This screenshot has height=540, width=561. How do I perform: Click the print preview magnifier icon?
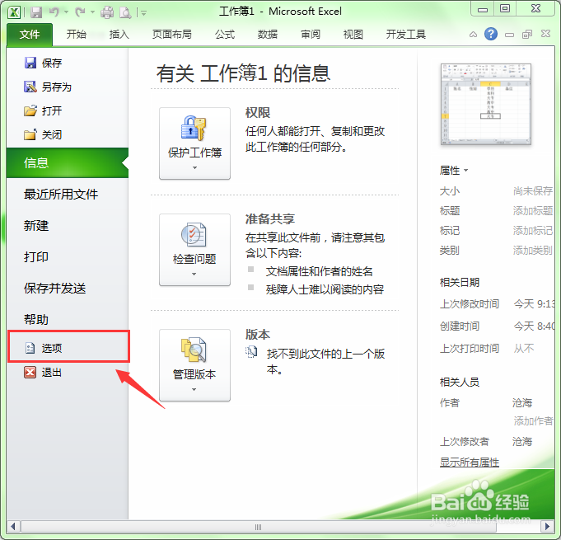pos(125,13)
